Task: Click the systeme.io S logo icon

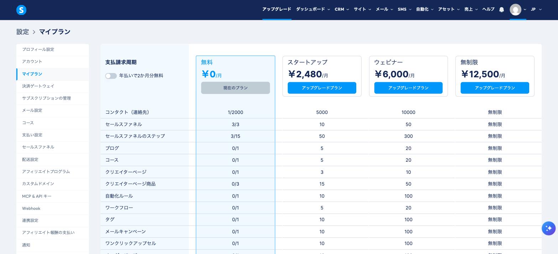Action: pos(21,10)
